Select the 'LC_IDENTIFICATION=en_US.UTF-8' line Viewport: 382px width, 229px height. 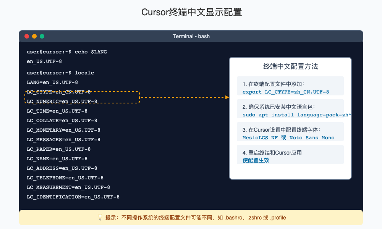click(x=73, y=197)
